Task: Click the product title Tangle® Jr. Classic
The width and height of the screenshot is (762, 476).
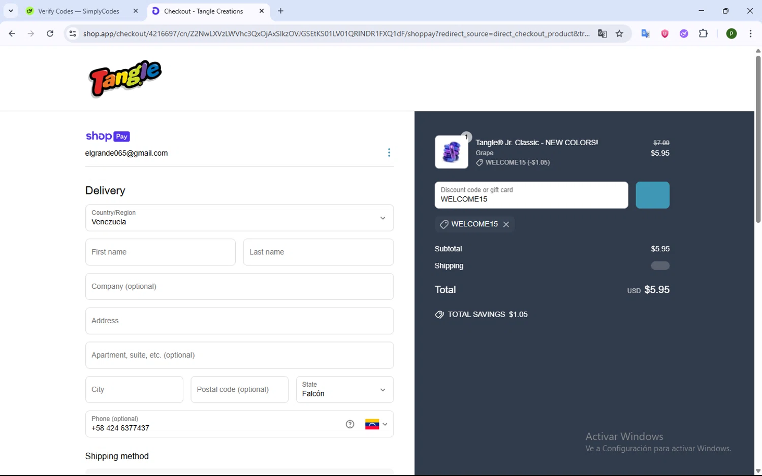Action: coord(537,143)
